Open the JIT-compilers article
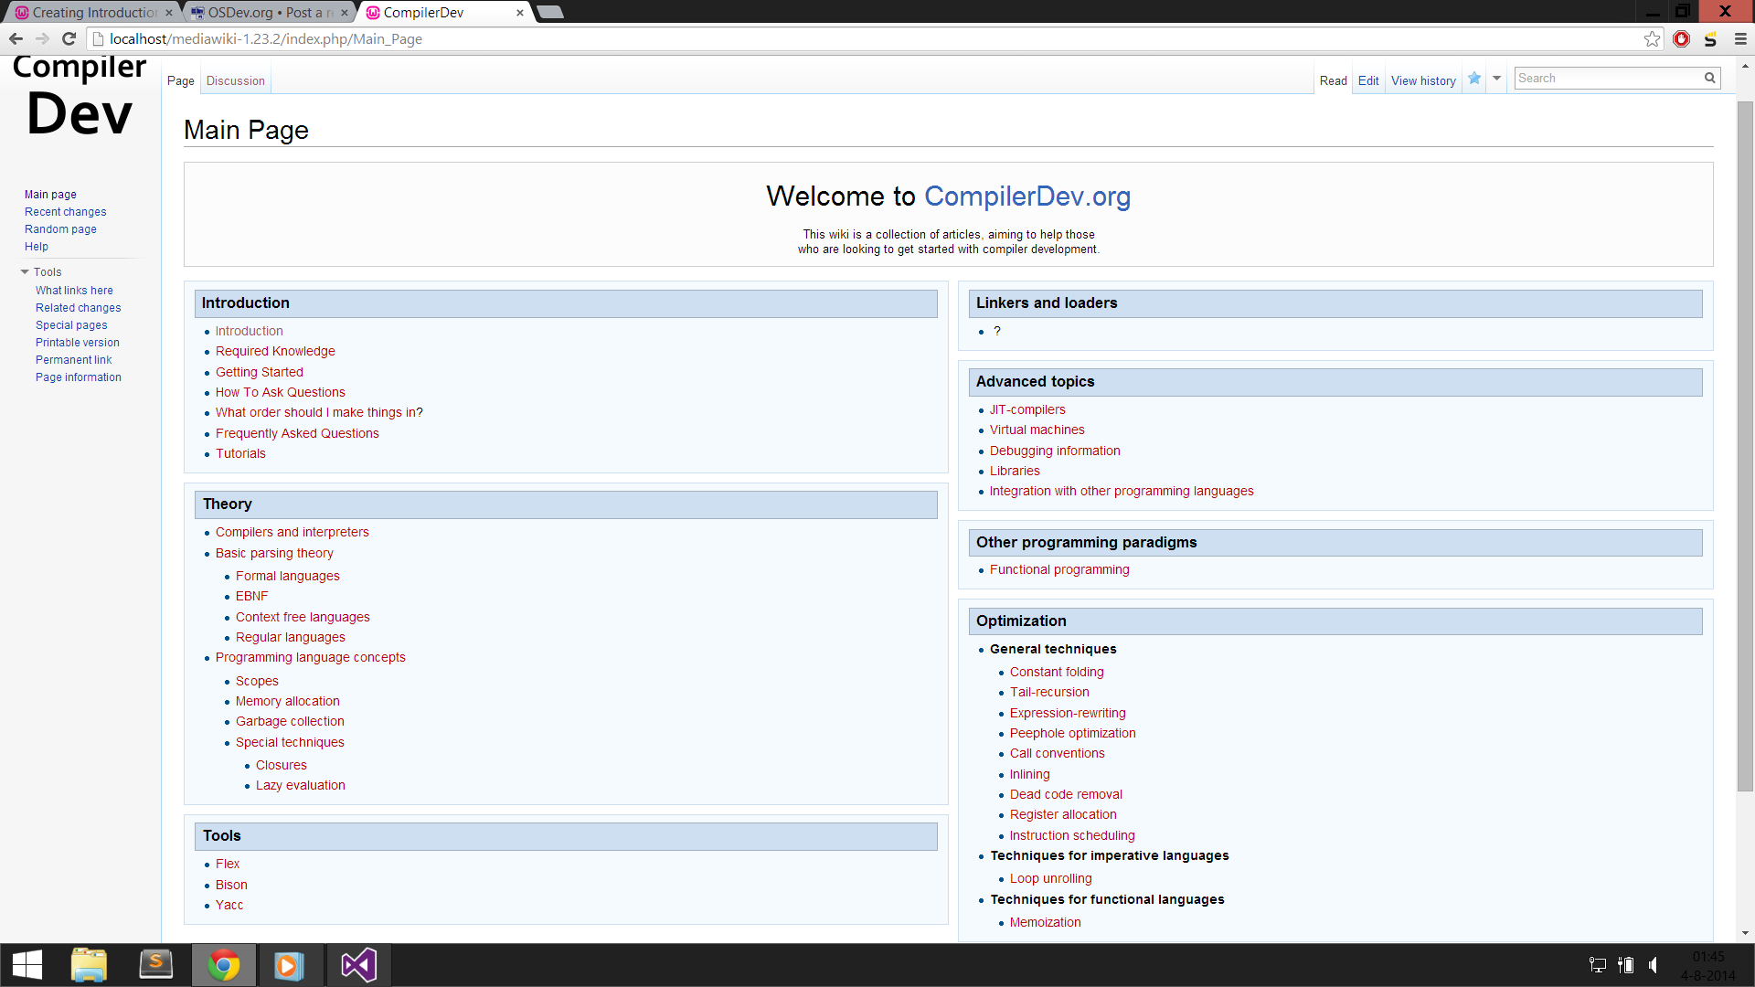This screenshot has height=987, width=1755. (x=1027, y=409)
